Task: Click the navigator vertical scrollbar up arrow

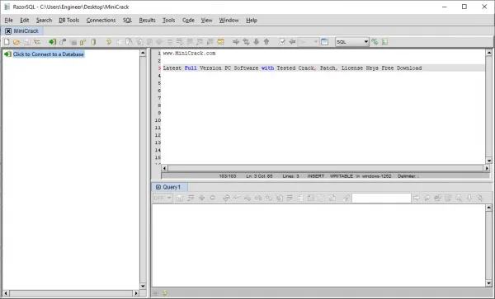Action: tap(143, 53)
